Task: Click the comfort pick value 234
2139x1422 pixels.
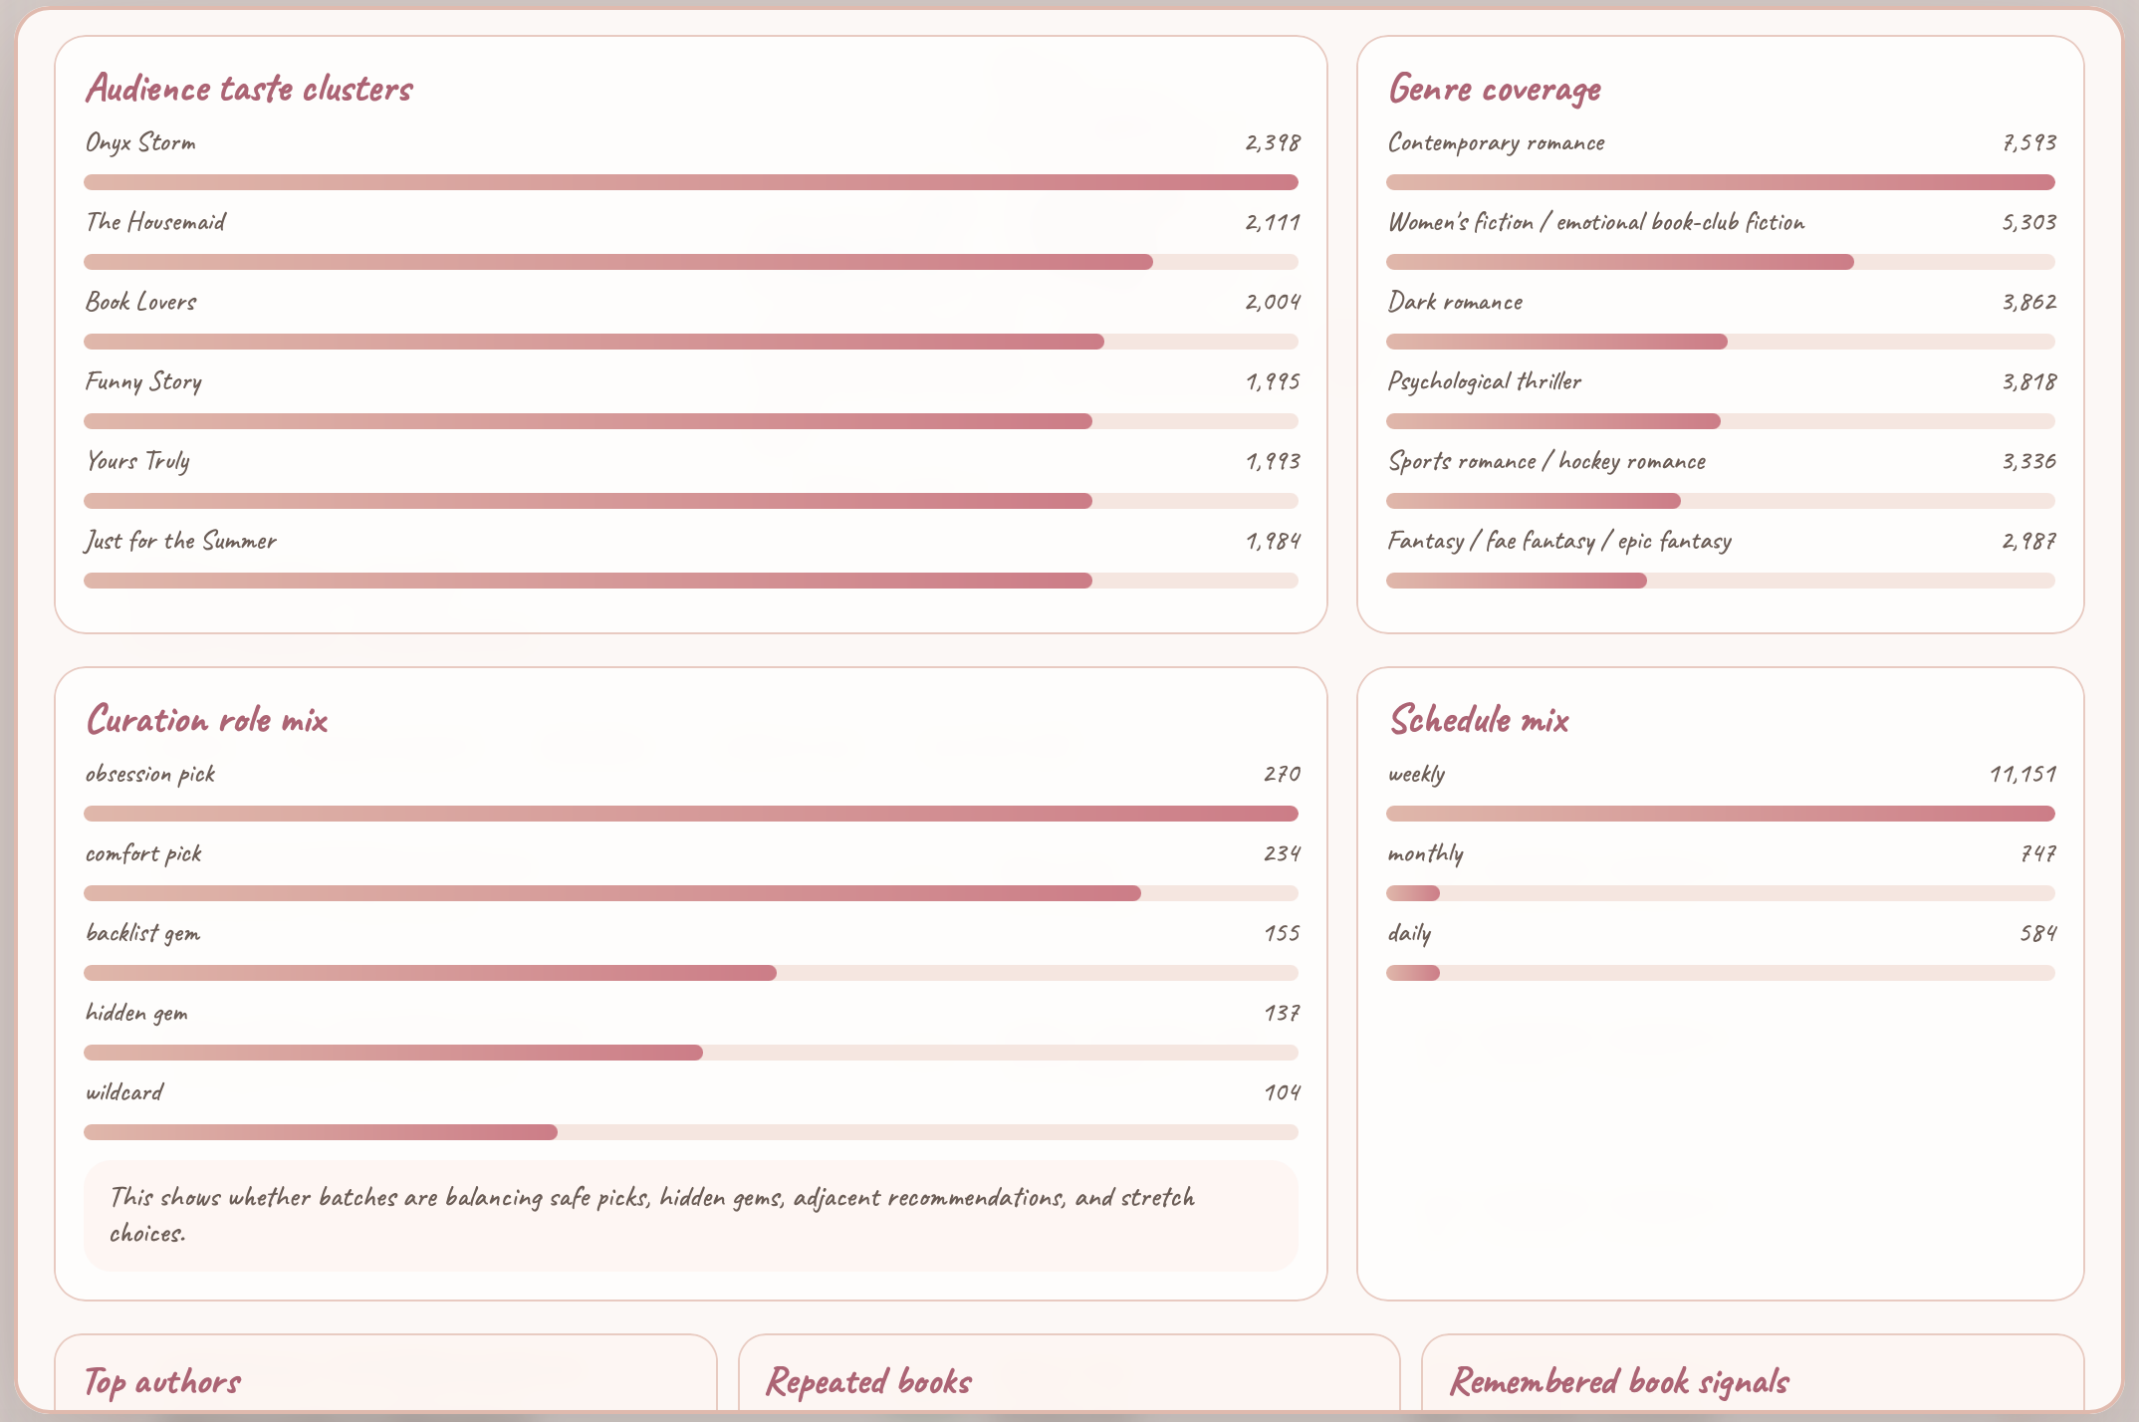Action: (1283, 853)
